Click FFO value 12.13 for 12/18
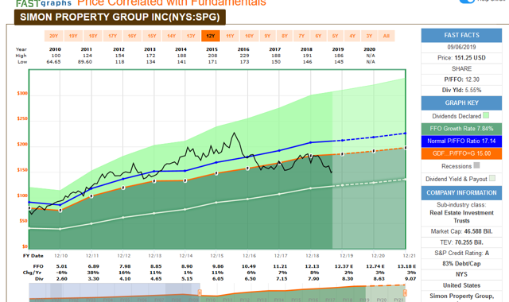This screenshot has width=509, height=302. click(x=312, y=266)
